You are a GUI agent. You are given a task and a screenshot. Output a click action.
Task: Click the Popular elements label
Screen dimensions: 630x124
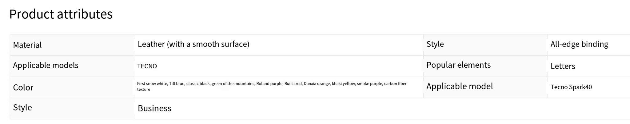458,65
